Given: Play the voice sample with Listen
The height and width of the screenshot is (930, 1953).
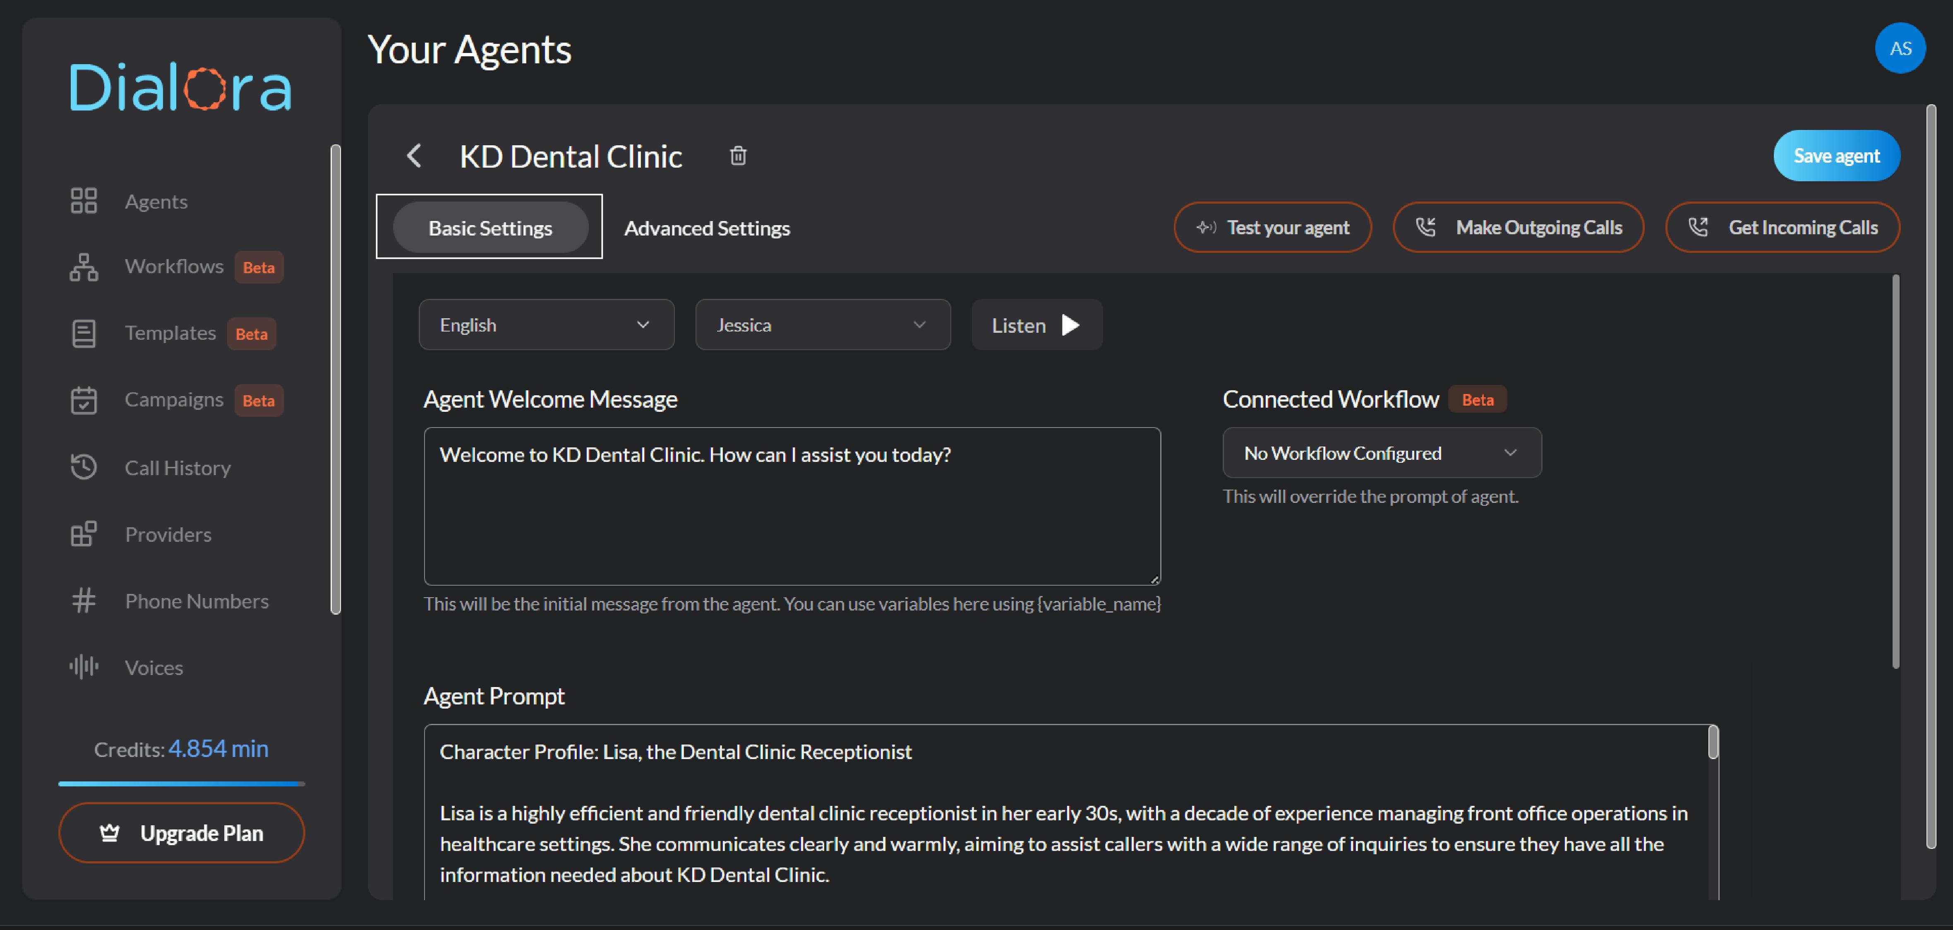Looking at the screenshot, I should (x=1036, y=325).
